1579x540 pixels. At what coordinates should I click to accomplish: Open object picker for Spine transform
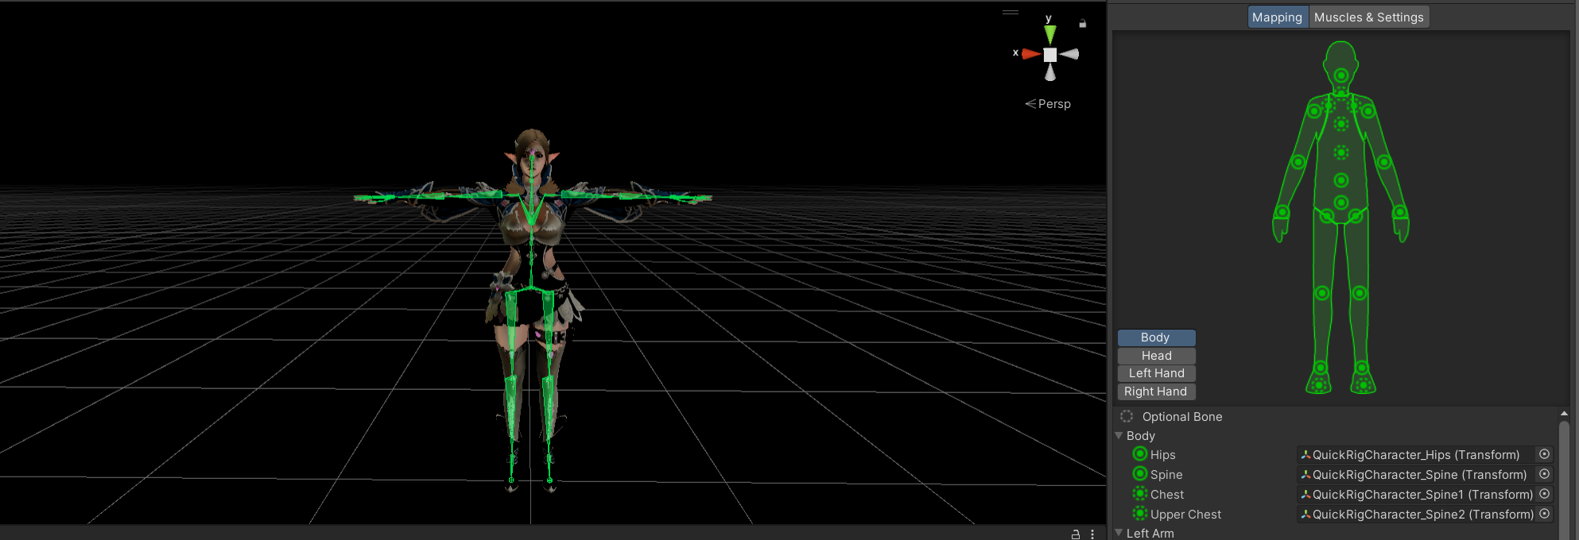(x=1544, y=474)
